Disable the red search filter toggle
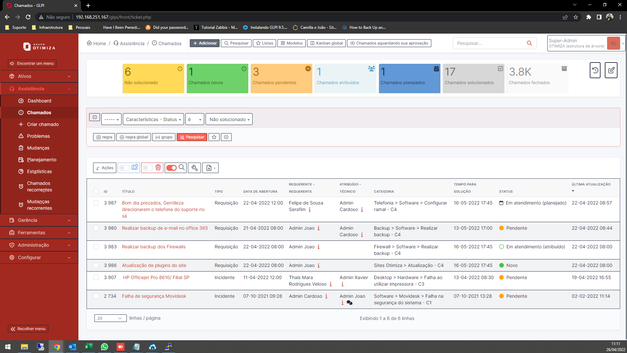 172,168
